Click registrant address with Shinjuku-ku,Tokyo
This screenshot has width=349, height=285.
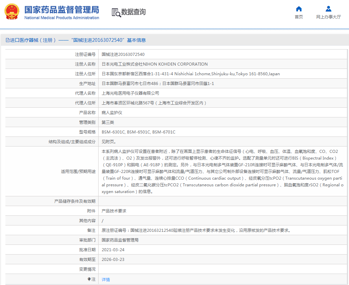click(191, 74)
